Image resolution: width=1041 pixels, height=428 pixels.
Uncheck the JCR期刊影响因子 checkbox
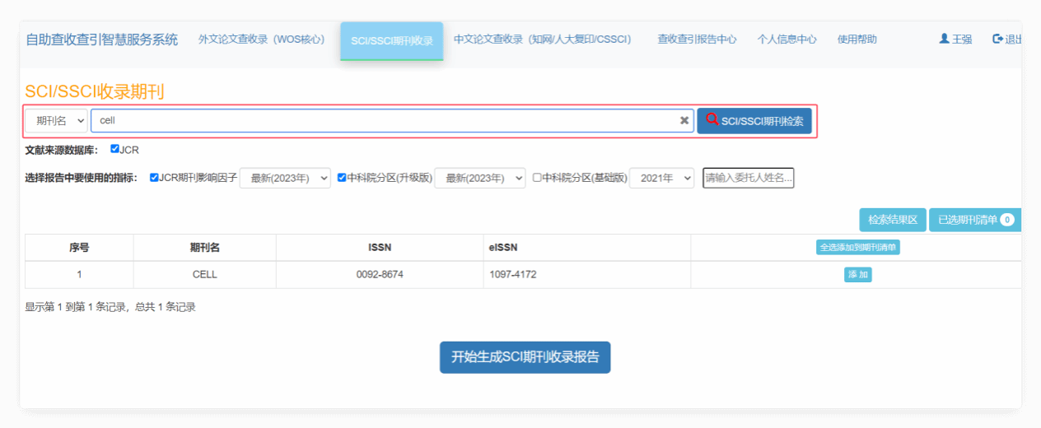coord(154,177)
